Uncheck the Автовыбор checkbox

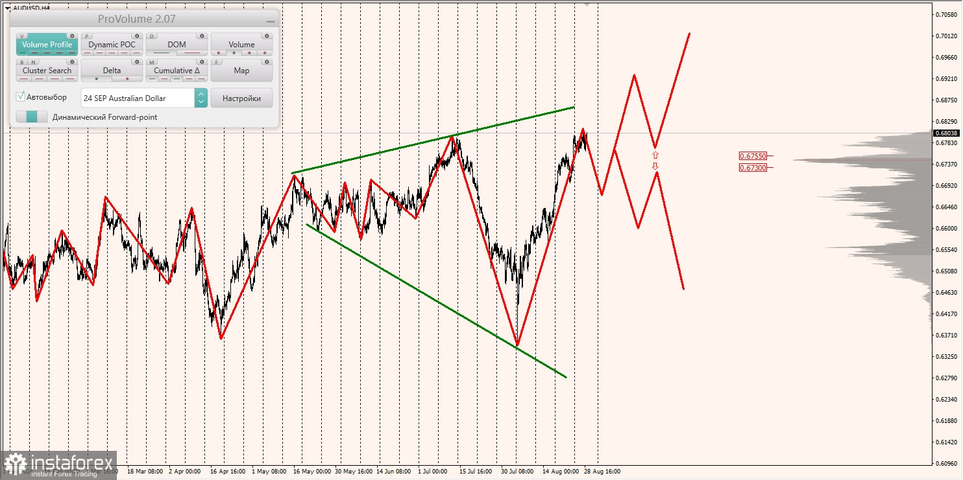coord(21,97)
